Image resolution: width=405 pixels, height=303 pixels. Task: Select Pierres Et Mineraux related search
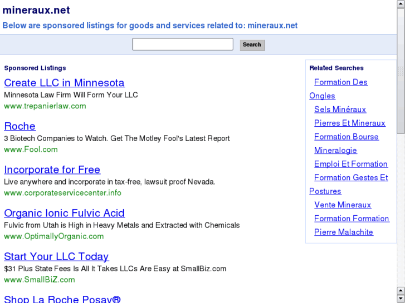point(349,123)
